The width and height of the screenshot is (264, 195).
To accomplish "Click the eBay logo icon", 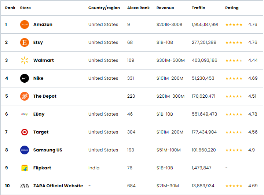I will [25, 114].
